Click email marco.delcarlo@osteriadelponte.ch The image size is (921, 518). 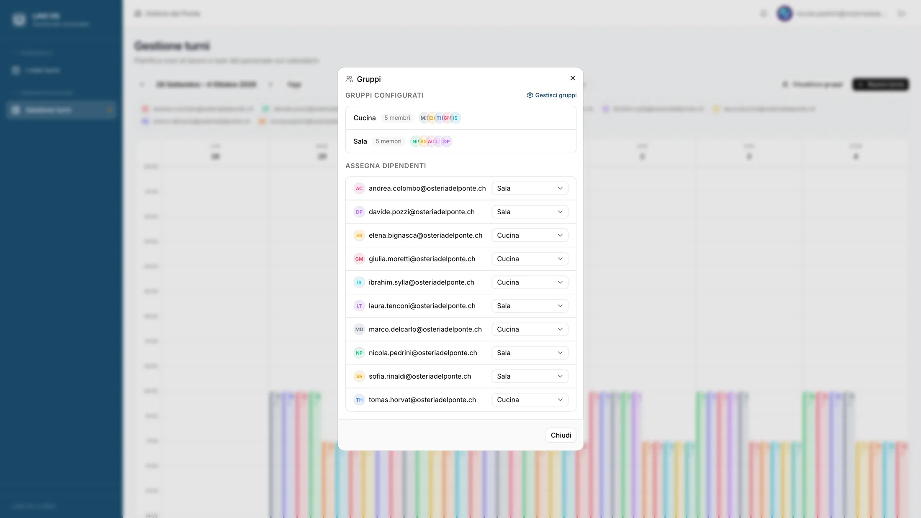pyautogui.click(x=425, y=329)
